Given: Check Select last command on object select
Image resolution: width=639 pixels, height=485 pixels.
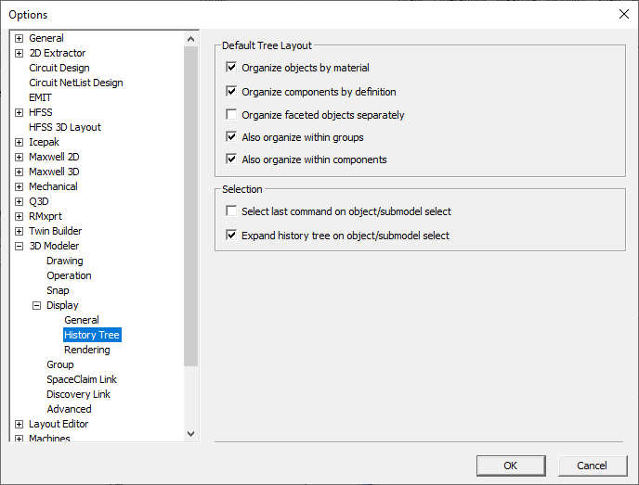Looking at the screenshot, I should click(x=231, y=211).
